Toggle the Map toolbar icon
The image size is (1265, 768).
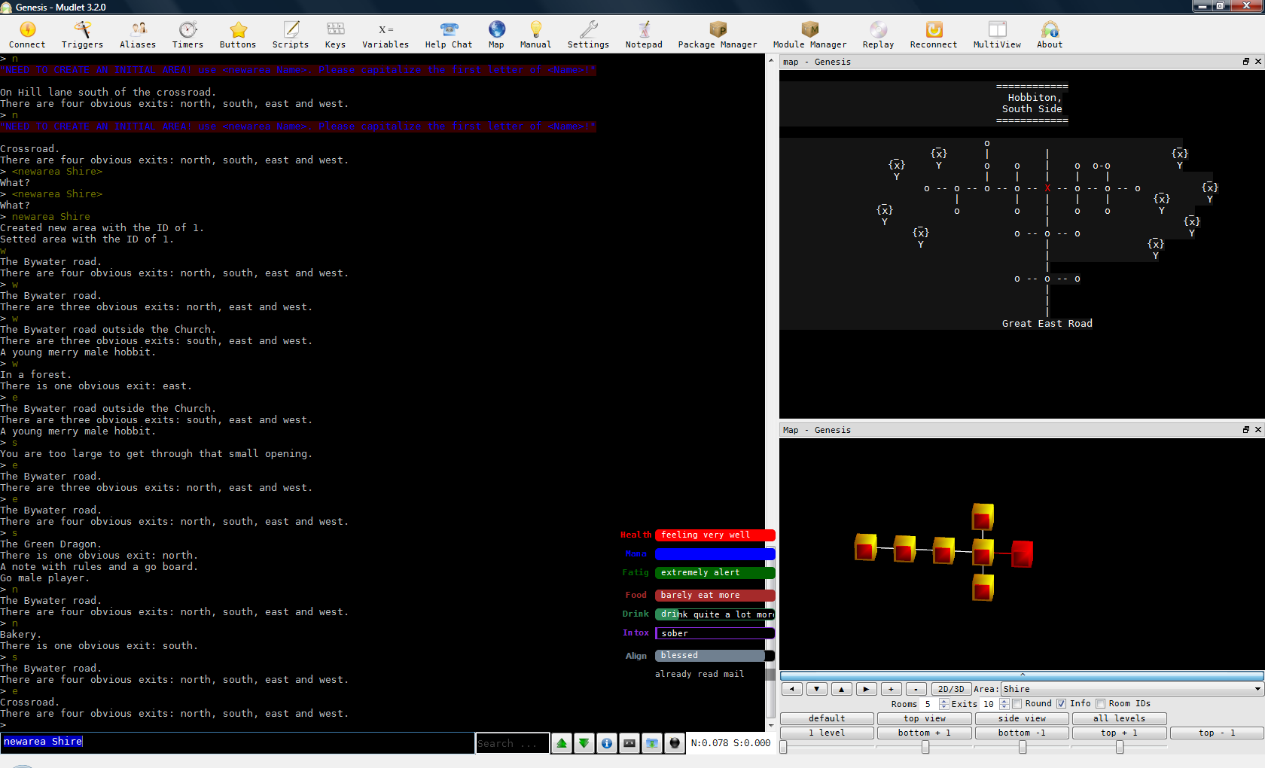496,35
